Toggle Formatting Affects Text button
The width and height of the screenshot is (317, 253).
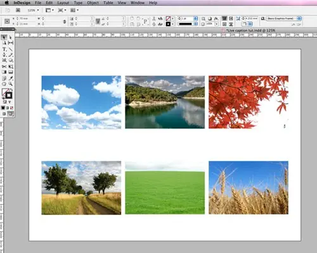point(10,102)
